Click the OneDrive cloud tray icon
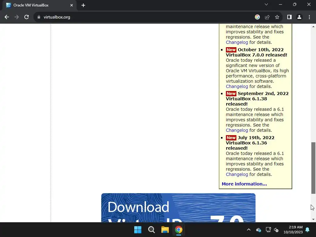 pos(259,230)
